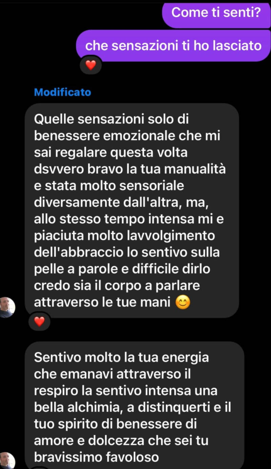Click the 'dsvvero bravo la tua manualità' line
This screenshot has width=271, height=469.
coord(130,169)
